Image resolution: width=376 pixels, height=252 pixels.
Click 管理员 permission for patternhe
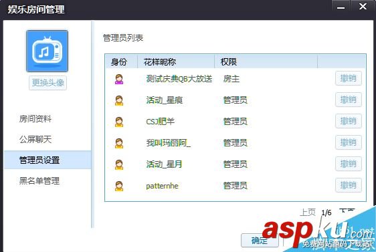(x=236, y=186)
